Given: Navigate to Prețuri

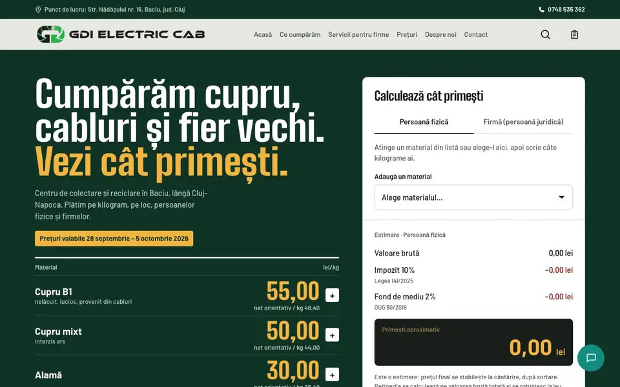Looking at the screenshot, I should click(407, 34).
